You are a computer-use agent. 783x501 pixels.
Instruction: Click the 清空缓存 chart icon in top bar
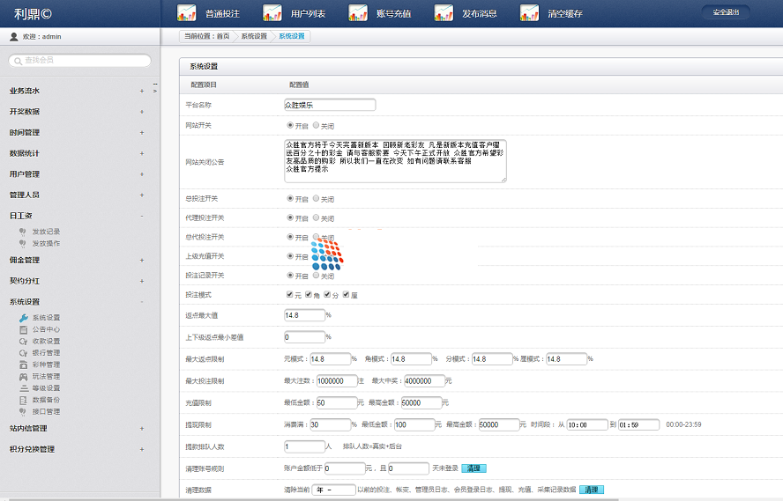click(529, 13)
